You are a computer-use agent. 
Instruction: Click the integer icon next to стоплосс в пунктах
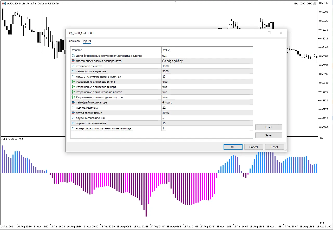click(73, 66)
